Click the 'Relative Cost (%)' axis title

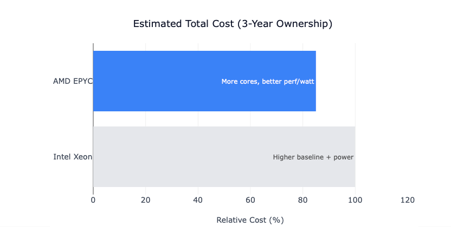click(x=250, y=220)
